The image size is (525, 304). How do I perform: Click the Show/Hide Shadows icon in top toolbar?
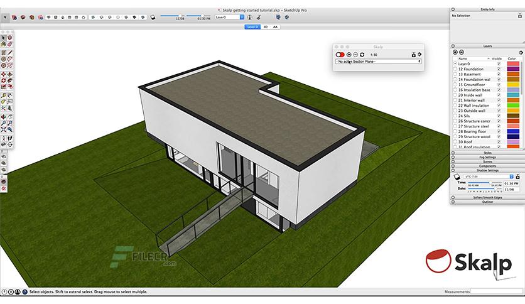pyautogui.click(x=153, y=17)
